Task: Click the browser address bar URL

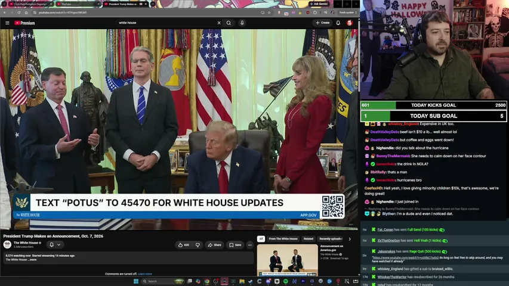Action: 63,13
